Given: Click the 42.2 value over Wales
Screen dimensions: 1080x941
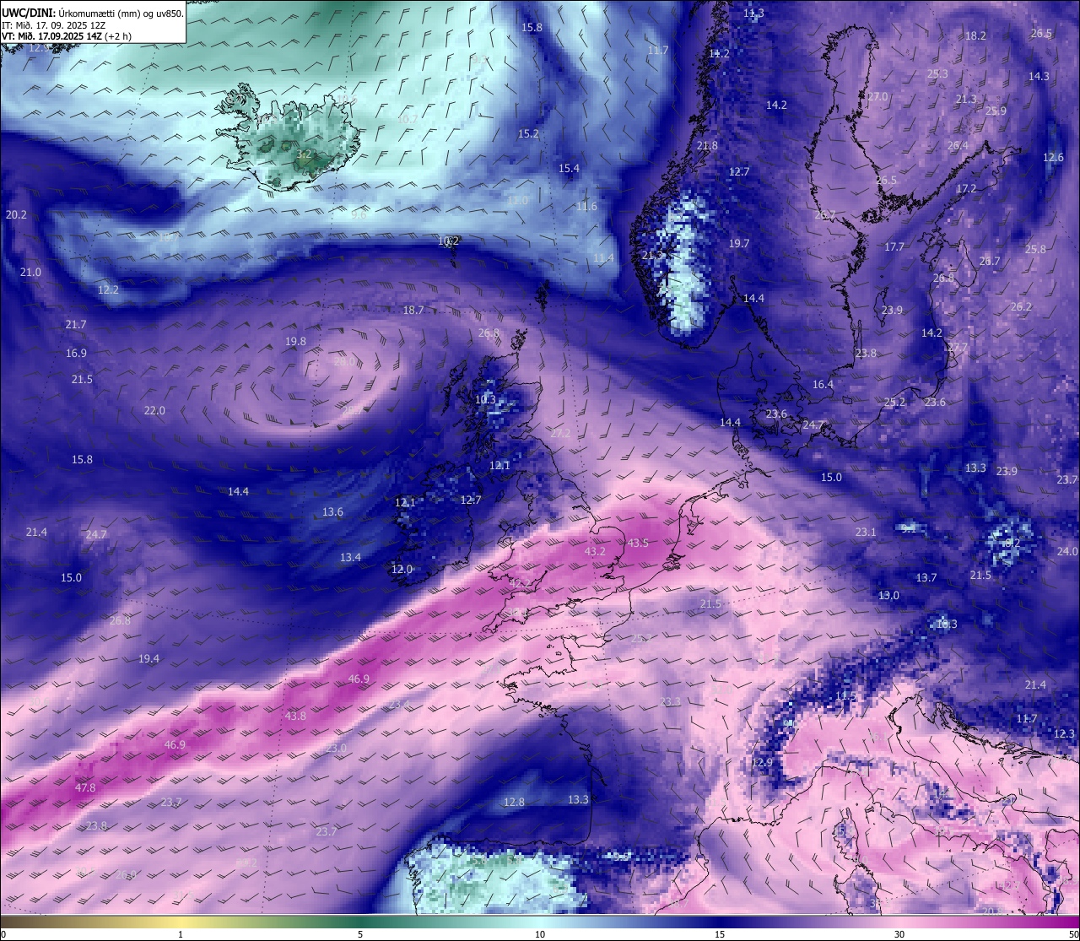Looking at the screenshot, I should (521, 582).
